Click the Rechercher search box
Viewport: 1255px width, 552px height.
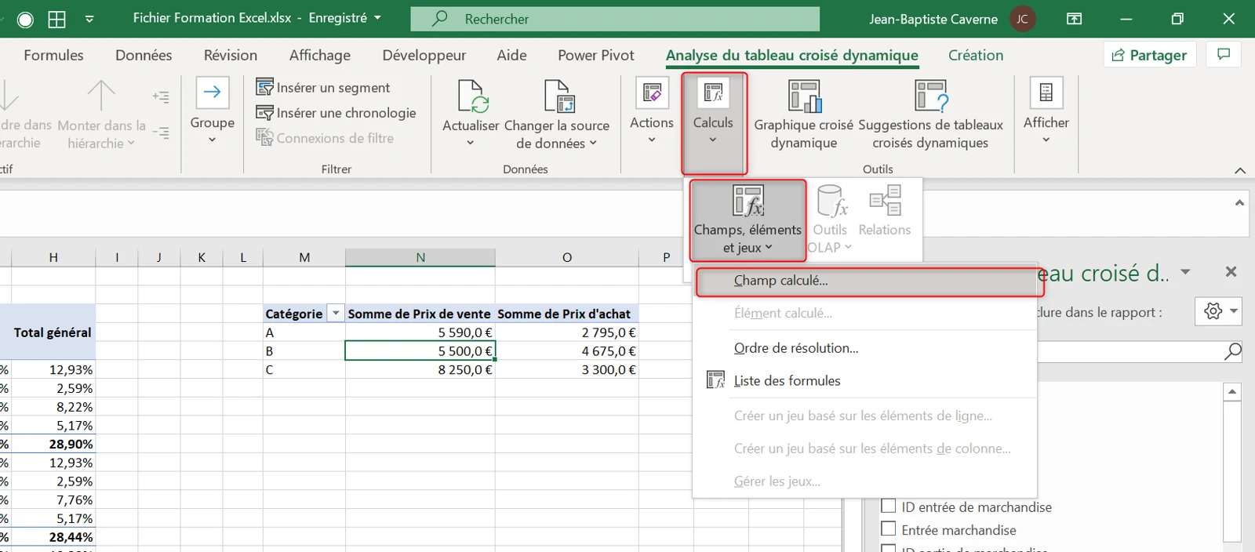[x=615, y=18]
